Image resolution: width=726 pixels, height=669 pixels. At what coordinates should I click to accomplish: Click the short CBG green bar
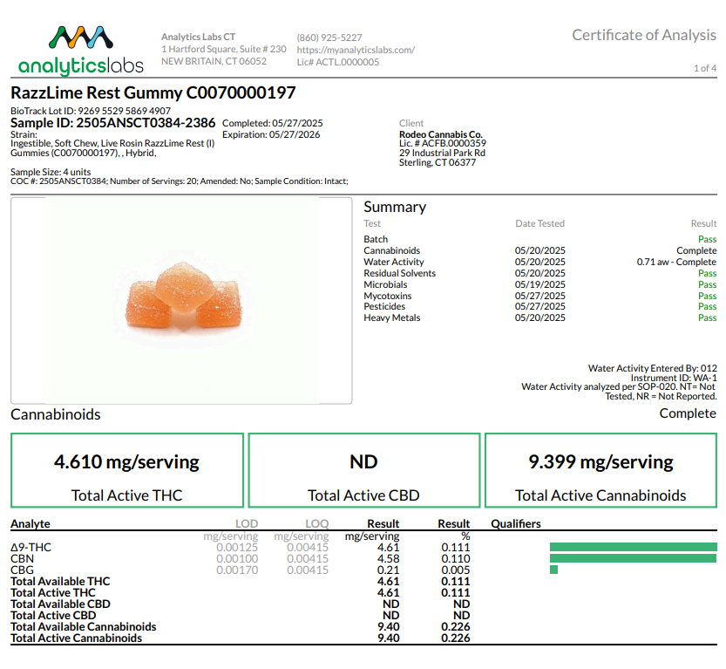(553, 570)
